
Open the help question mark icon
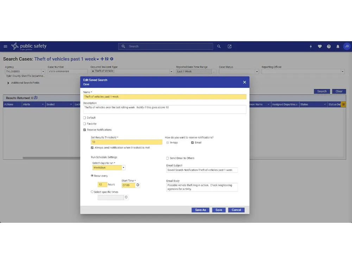click(x=329, y=46)
